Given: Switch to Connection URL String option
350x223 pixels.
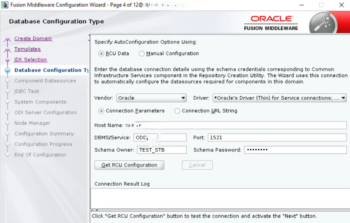Looking at the screenshot, I should pos(177,111).
